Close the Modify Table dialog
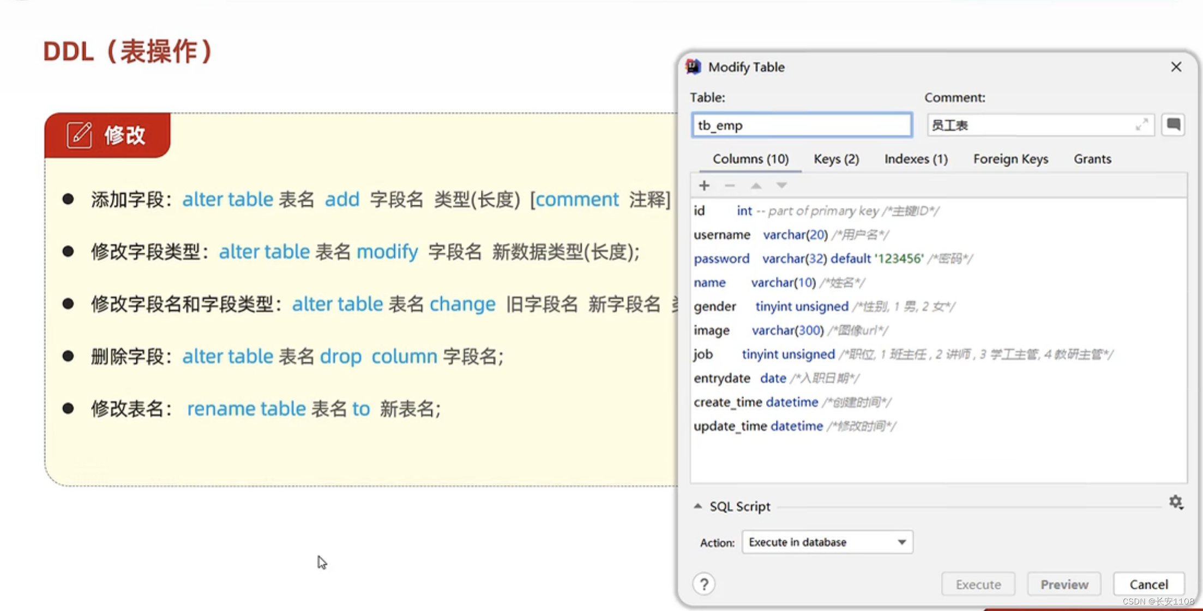 point(1176,66)
